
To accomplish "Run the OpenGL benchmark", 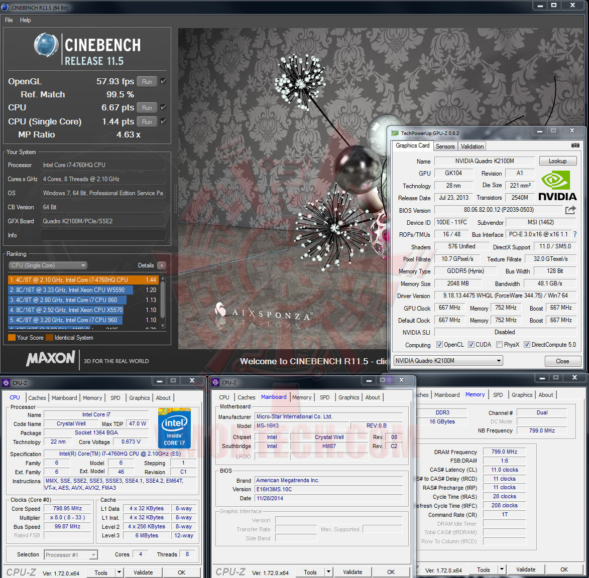I will 147,81.
